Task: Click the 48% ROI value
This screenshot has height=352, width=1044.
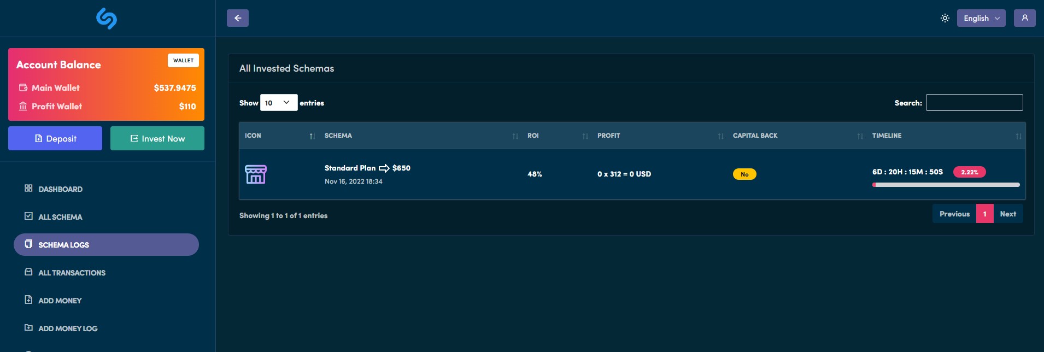Action: point(535,174)
